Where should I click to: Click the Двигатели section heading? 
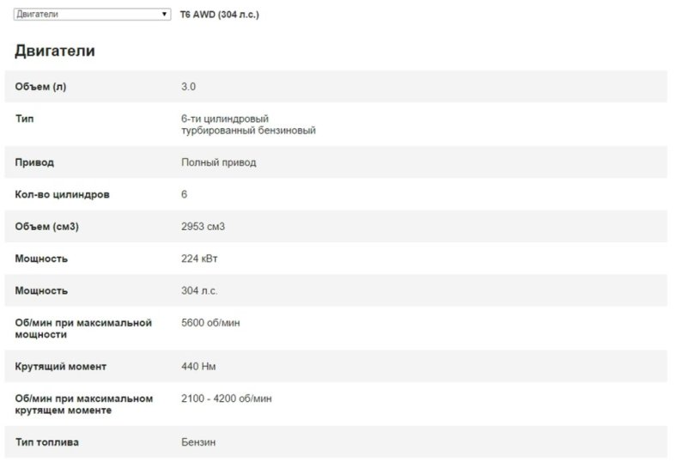point(55,52)
